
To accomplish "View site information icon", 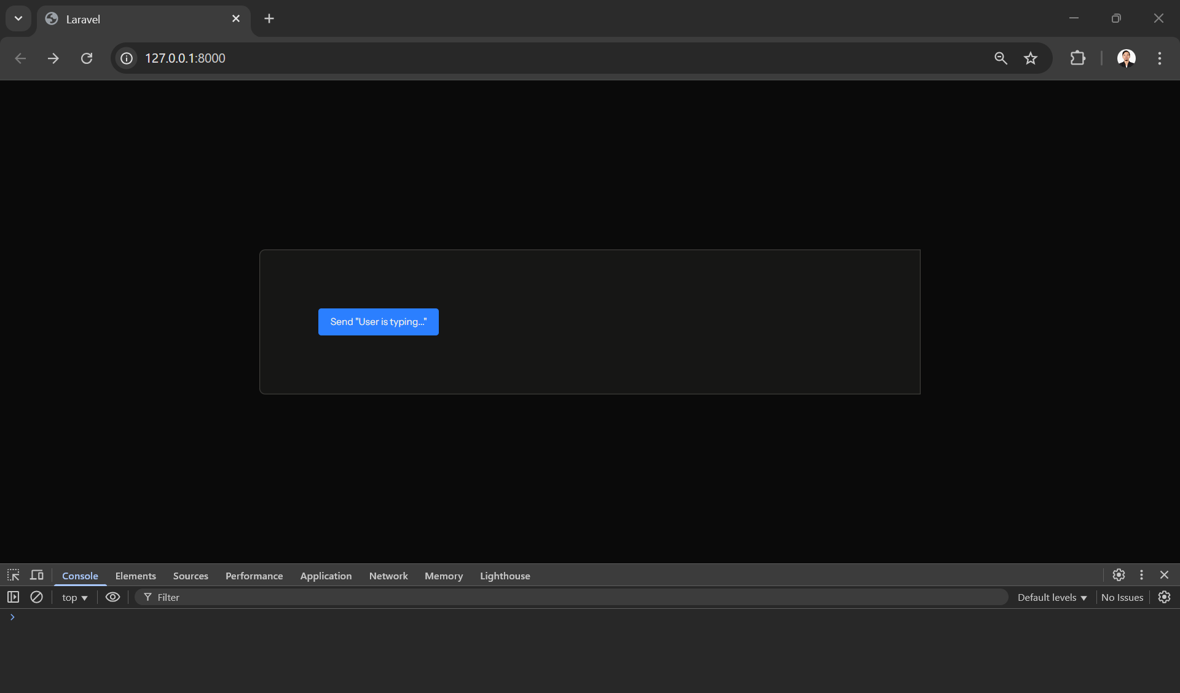I will click(127, 58).
